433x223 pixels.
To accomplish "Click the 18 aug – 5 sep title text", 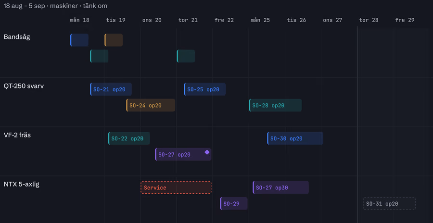I will pyautogui.click(x=25, y=6).
